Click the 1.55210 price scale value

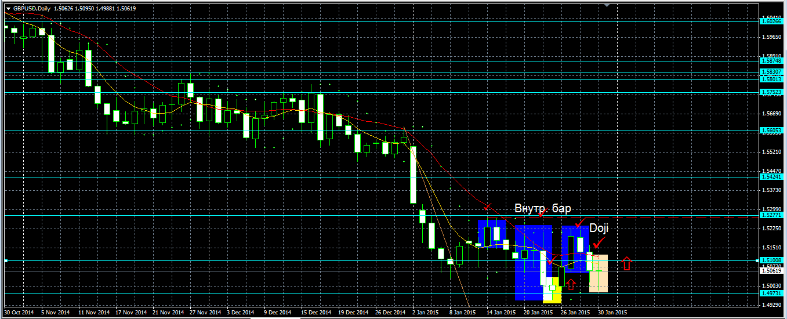point(772,151)
